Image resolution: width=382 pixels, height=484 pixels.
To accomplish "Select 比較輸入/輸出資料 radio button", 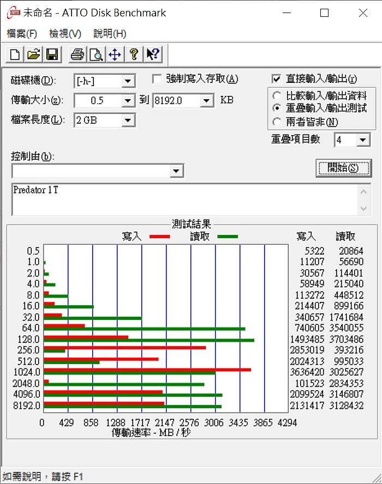I will [277, 96].
